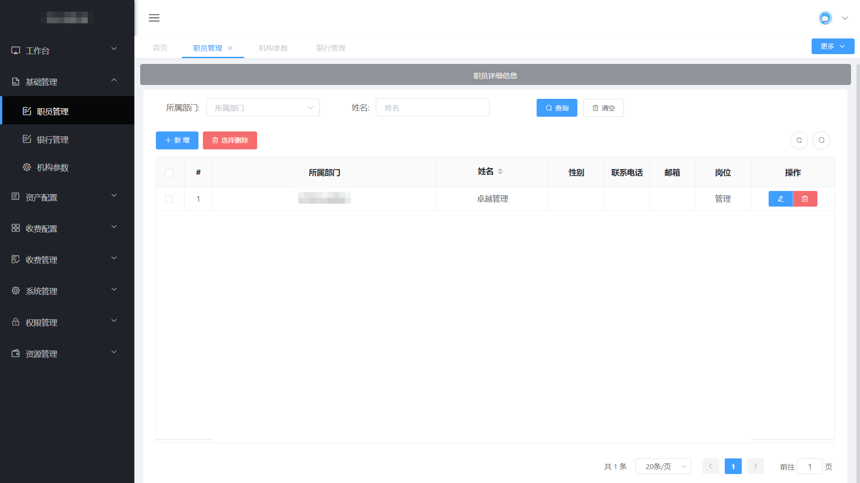This screenshot has width=860, height=483.
Task: Click the 新增 add button
Action: tap(177, 140)
